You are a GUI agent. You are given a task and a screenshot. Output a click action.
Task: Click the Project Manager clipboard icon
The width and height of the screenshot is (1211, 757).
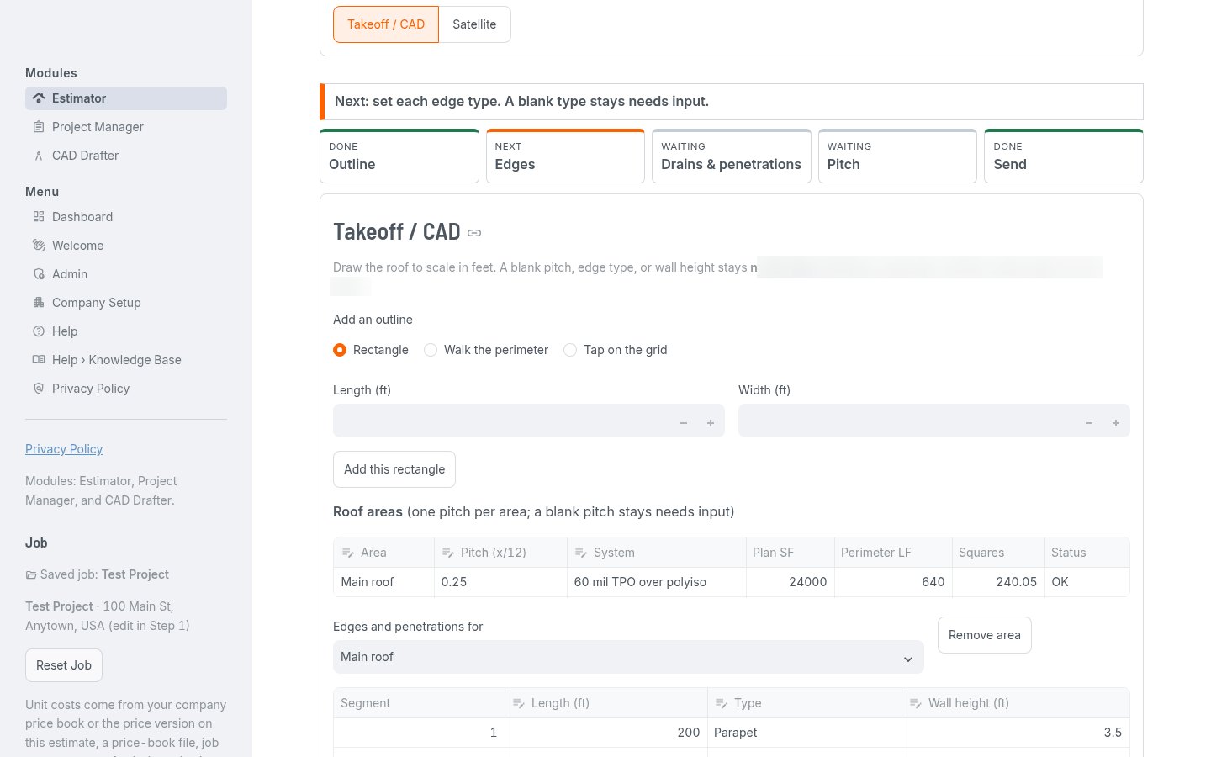click(39, 127)
